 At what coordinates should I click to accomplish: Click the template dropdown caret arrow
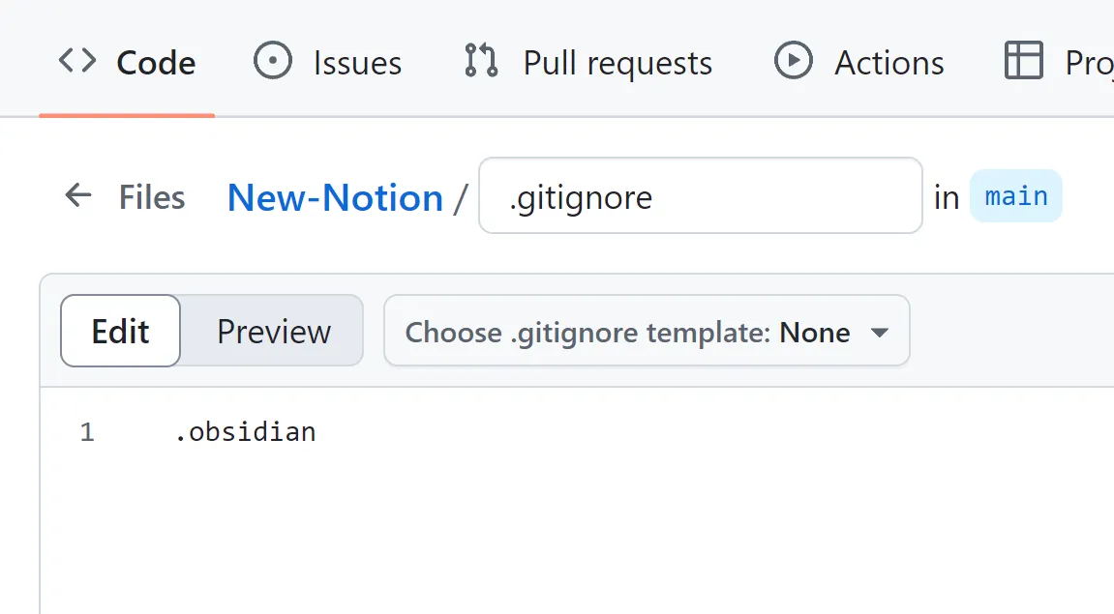coord(880,333)
